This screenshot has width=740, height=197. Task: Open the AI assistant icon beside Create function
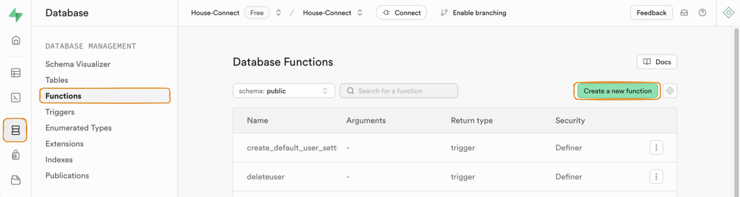(x=670, y=91)
